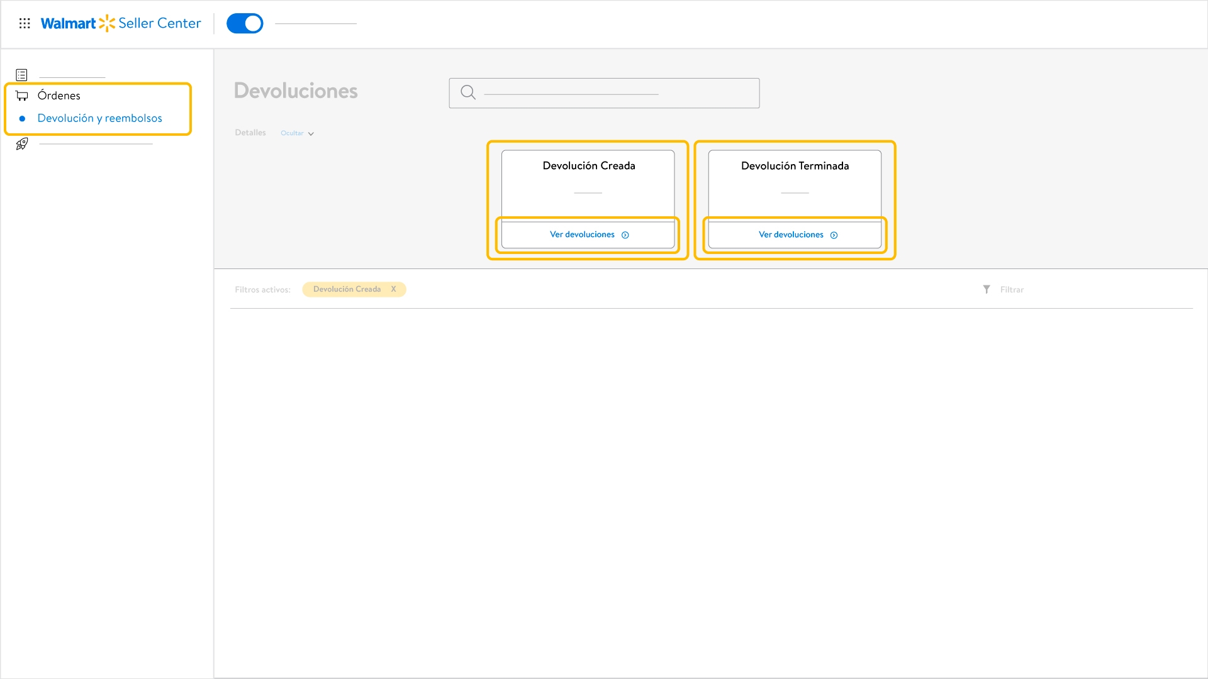Select the Devolución Creada card title
The height and width of the screenshot is (679, 1208).
(588, 166)
